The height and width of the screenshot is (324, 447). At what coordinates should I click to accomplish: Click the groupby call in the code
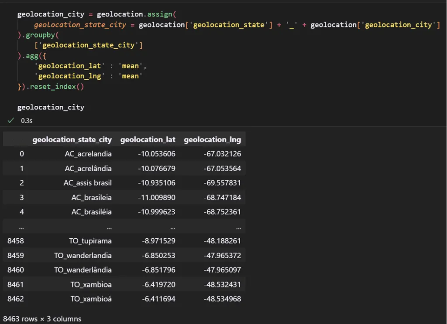click(40, 35)
